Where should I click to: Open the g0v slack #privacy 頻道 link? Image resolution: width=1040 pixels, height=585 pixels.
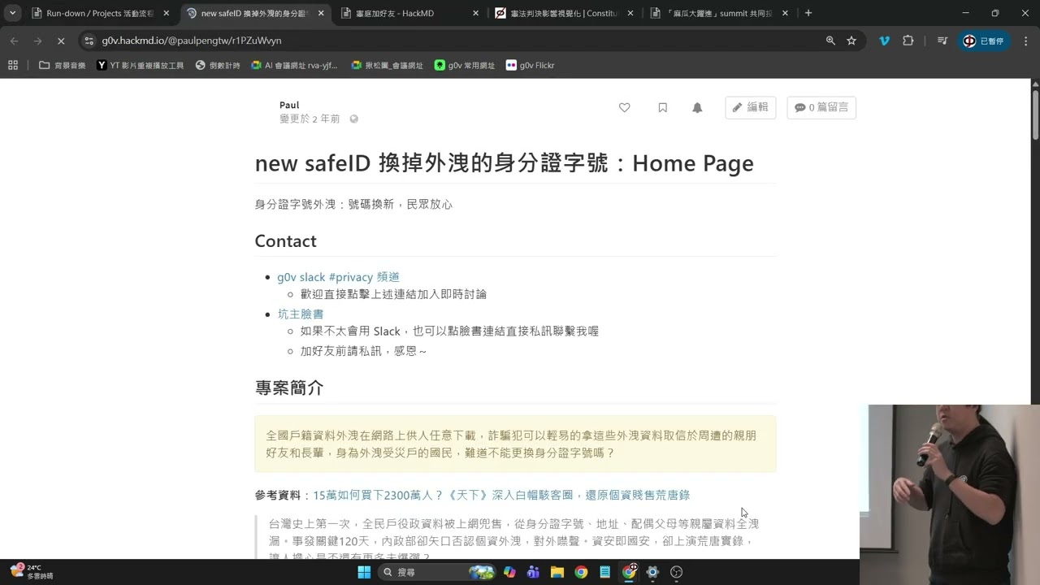[x=338, y=277]
